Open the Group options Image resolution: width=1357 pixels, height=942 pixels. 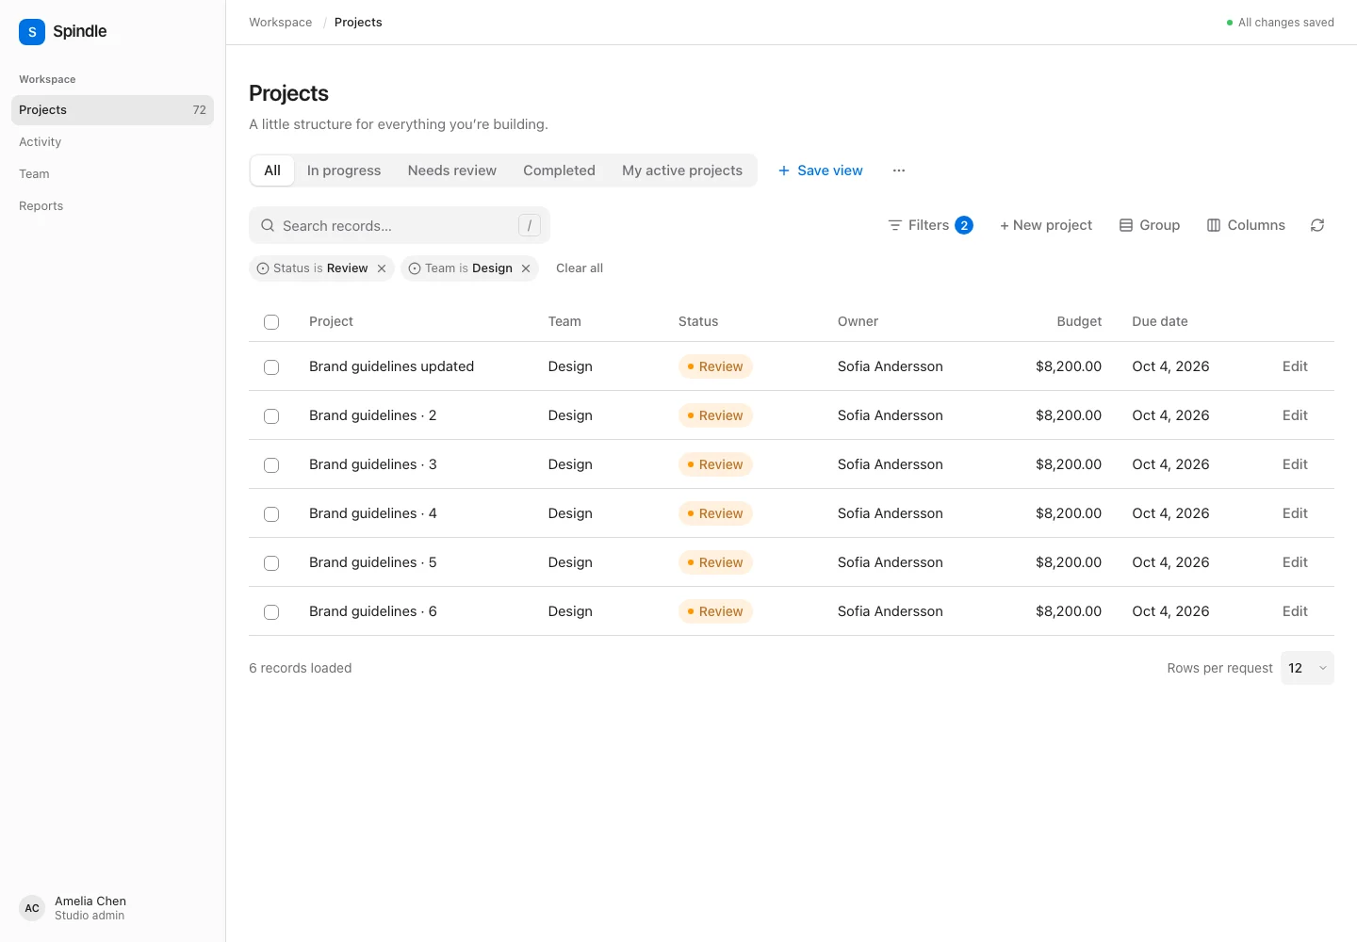[1150, 225]
